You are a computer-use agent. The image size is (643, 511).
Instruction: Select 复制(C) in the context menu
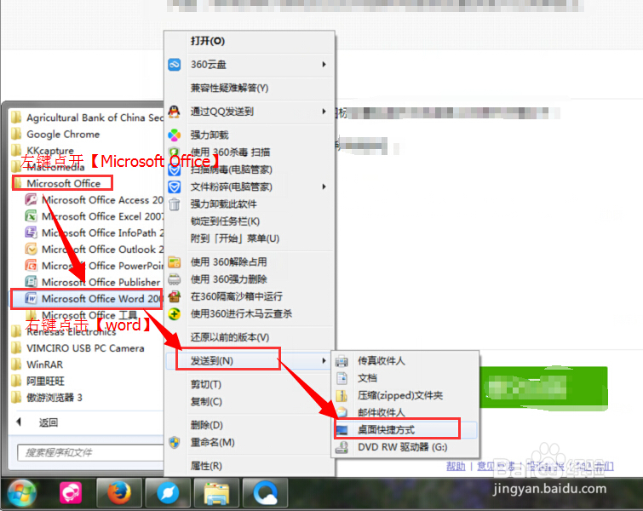coord(206,401)
